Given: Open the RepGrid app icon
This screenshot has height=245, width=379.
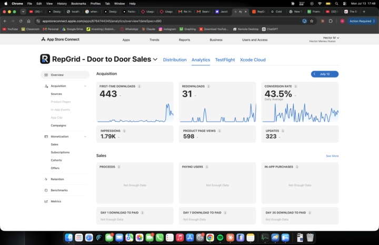Looking at the screenshot, I should click(x=45, y=59).
